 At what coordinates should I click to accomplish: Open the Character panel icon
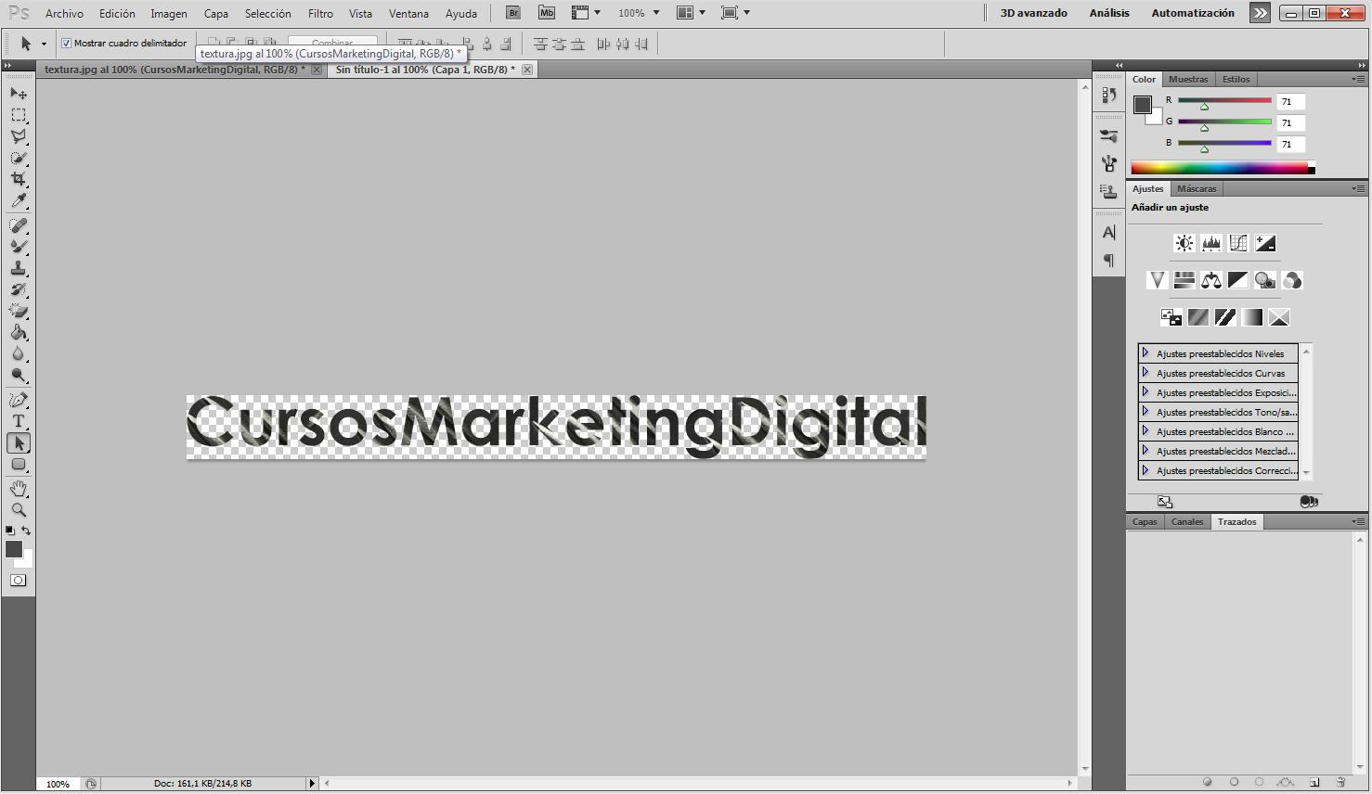coord(1107,233)
